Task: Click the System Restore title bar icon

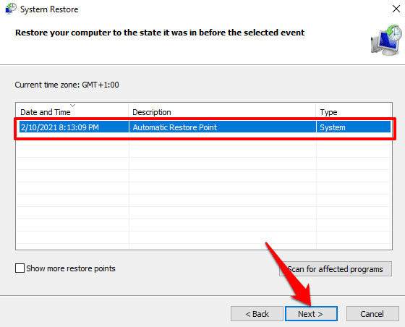Action: tap(10, 9)
